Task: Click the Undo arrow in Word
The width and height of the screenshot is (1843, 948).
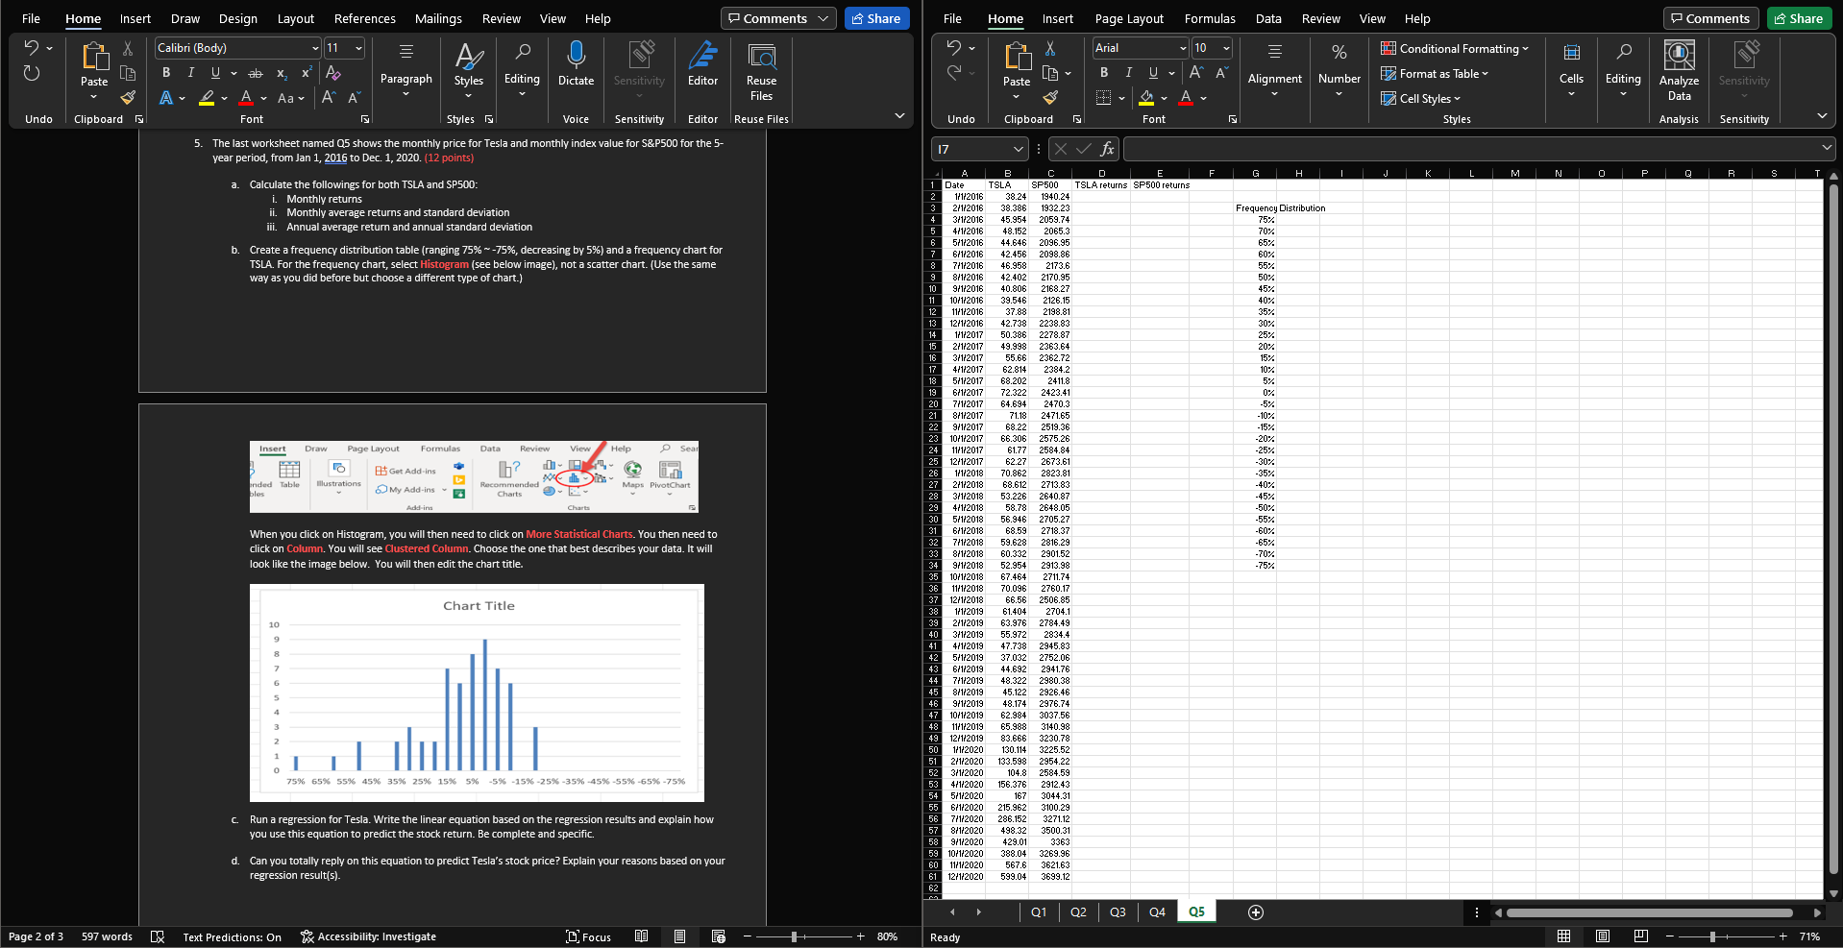Action: click(32, 48)
